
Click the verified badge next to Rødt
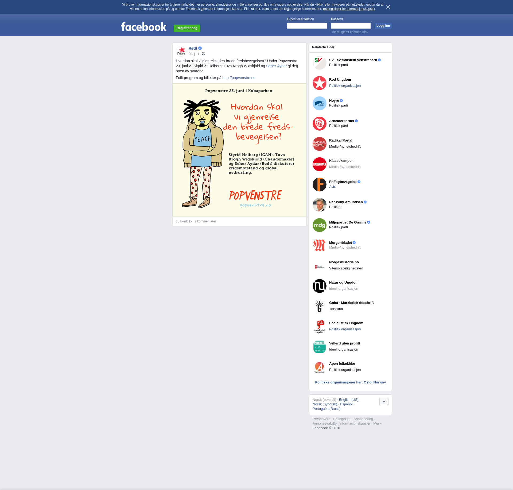pos(200,48)
